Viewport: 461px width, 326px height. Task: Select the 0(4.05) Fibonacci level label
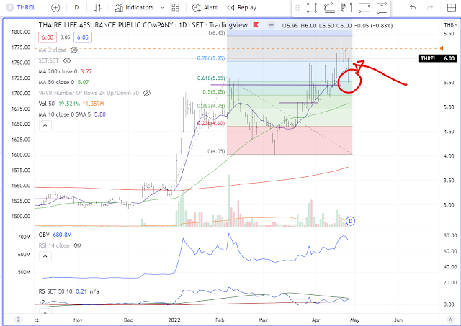tap(216, 151)
